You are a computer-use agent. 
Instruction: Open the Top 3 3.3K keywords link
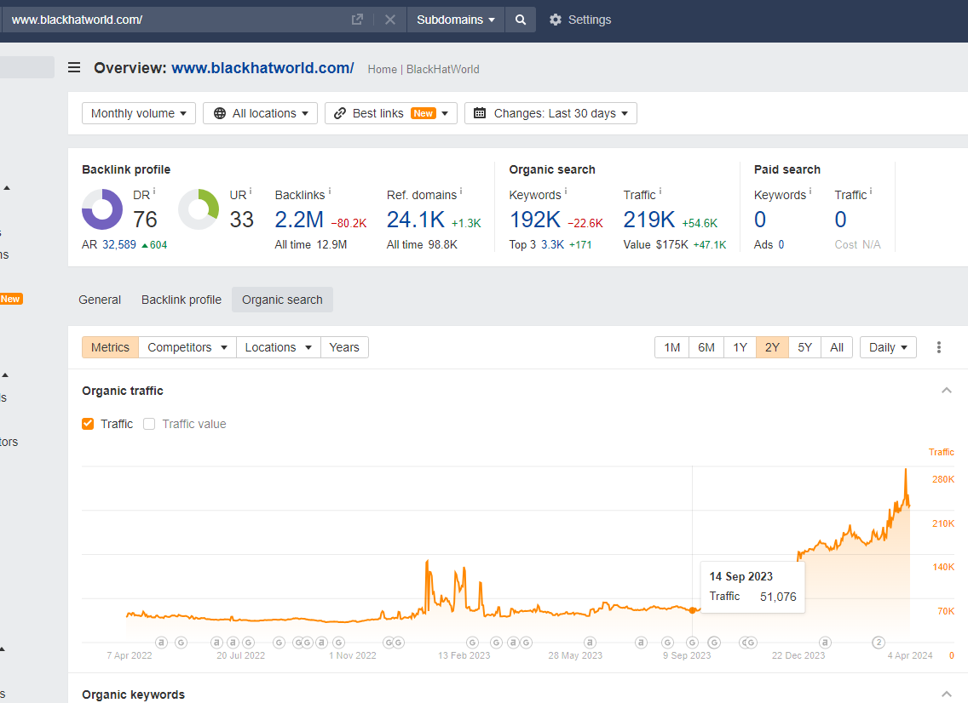click(x=552, y=245)
